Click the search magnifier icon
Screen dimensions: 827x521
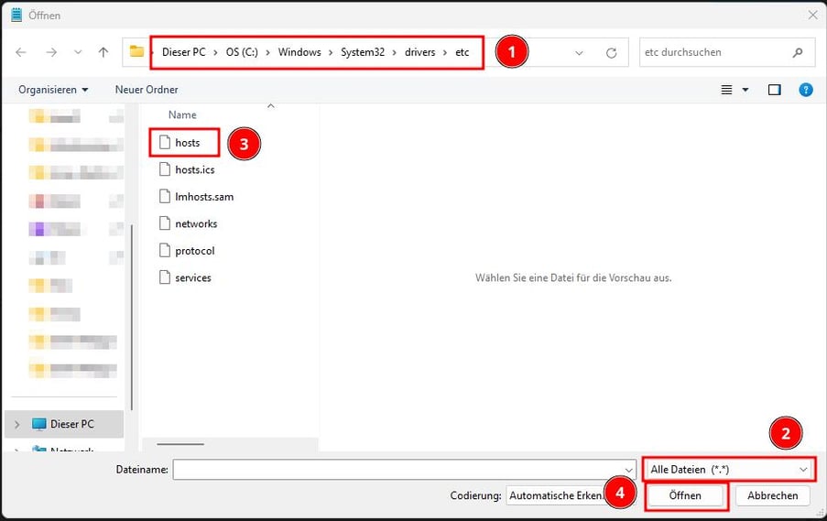(799, 53)
